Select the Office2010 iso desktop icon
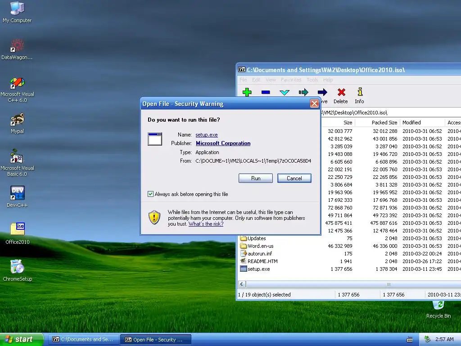Viewport: 461px width, 346px height. point(18,234)
